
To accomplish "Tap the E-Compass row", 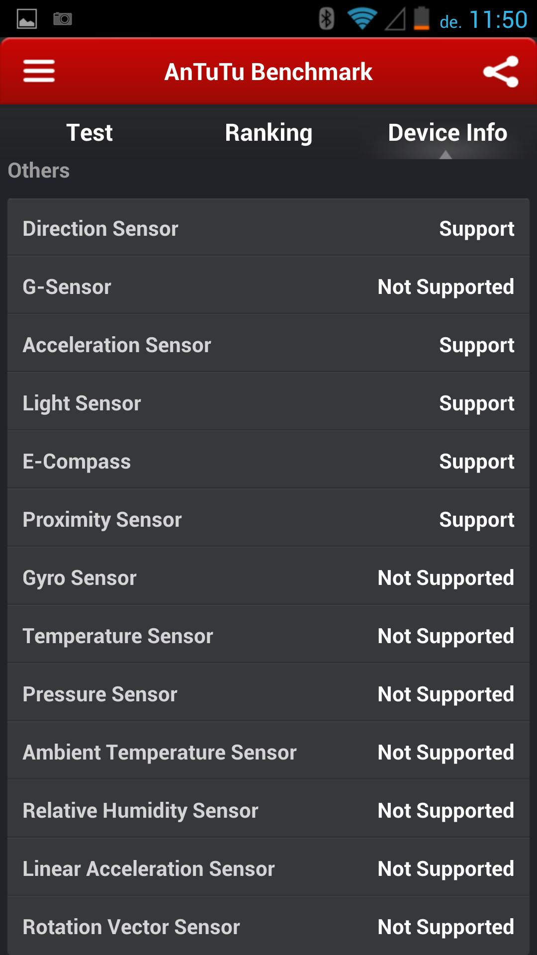I will pos(268,461).
